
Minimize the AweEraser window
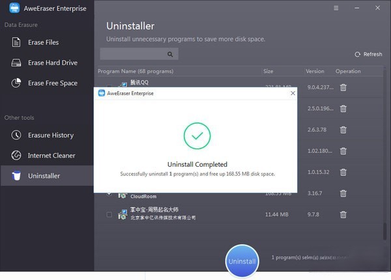(x=357, y=8)
